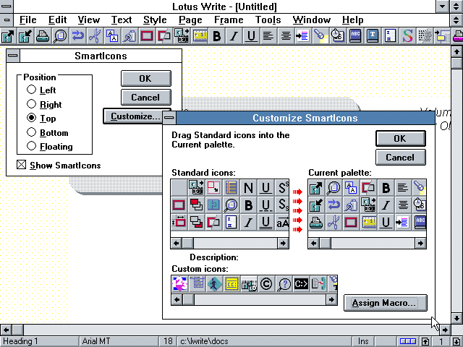Click the Ins indicator in status bar
Screen dimensions: 463x347
click(x=363, y=341)
